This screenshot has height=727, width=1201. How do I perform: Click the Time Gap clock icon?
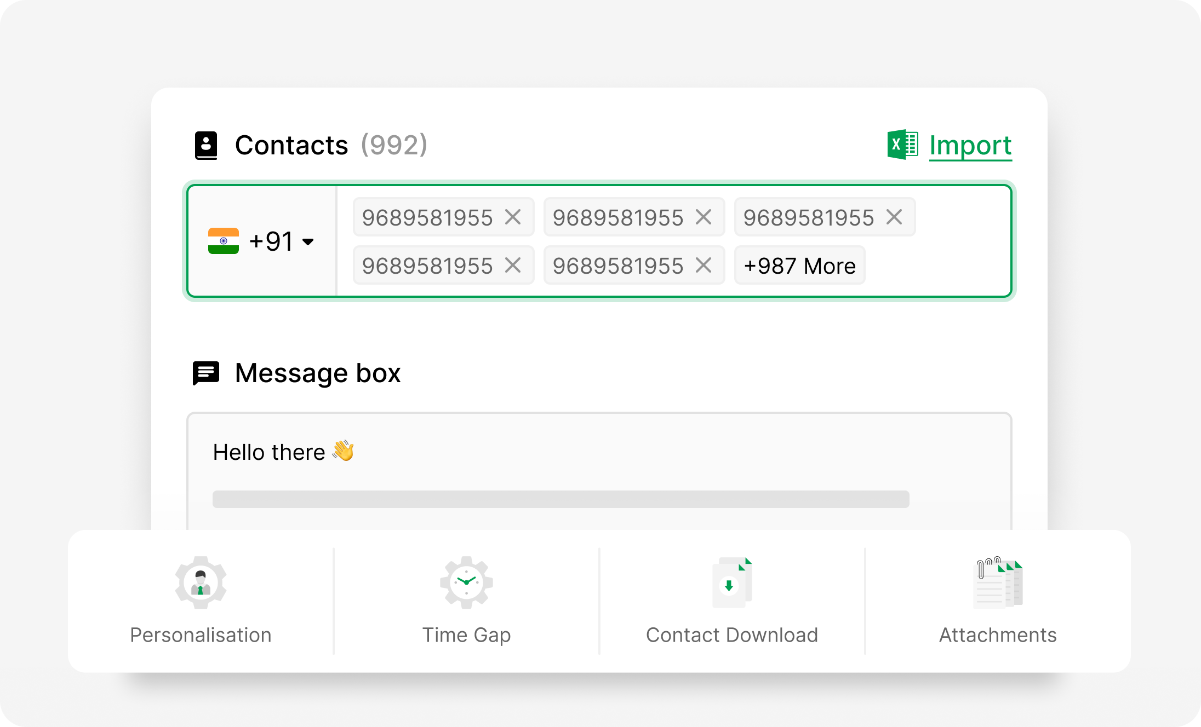coord(466,582)
